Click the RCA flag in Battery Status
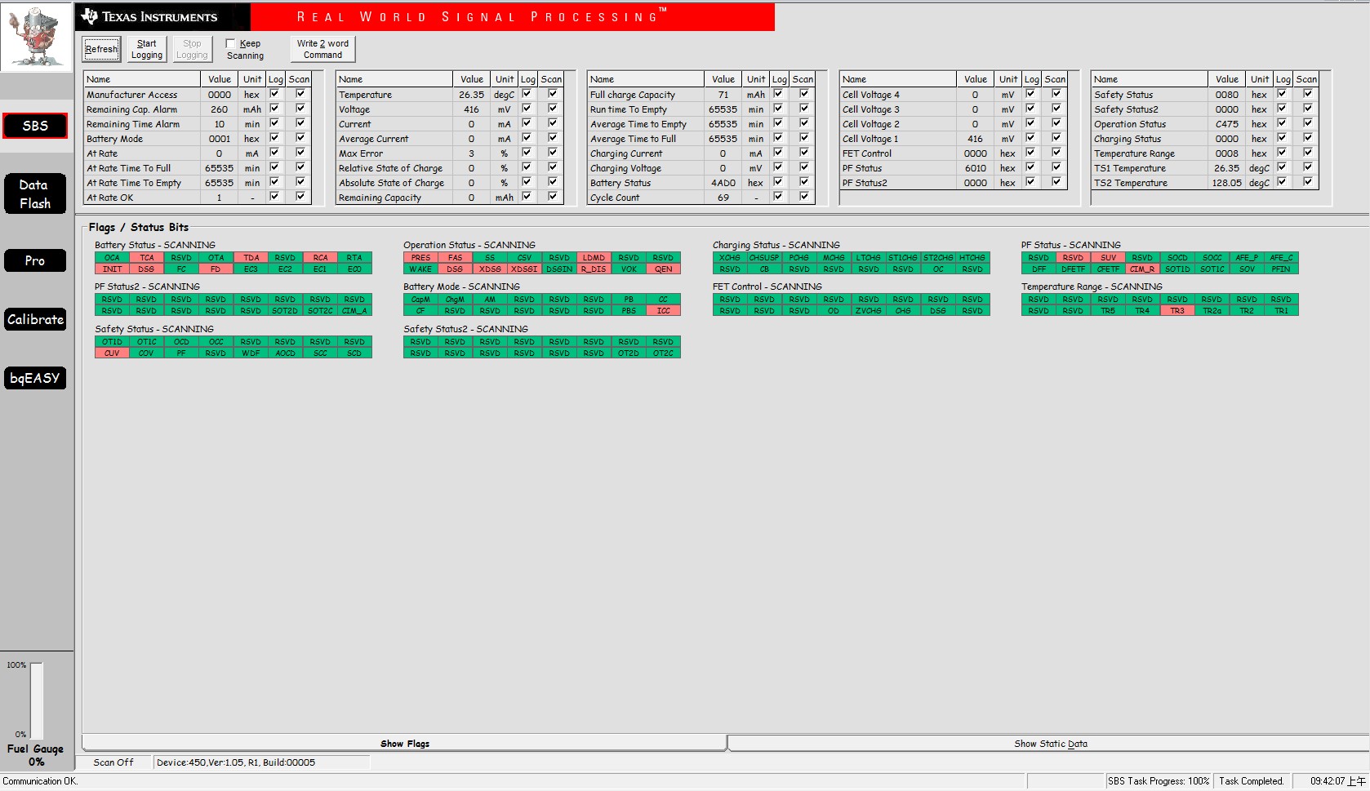Screen dimensions: 1370x791 pos(320,258)
